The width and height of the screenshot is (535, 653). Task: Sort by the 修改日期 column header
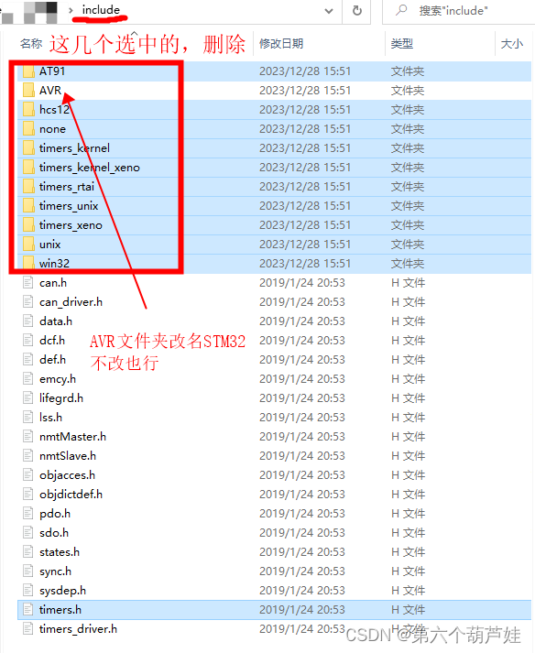point(281,43)
